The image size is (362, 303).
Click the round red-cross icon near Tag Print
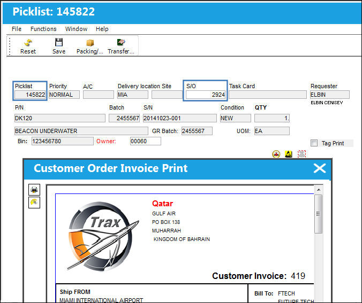[x=276, y=154]
